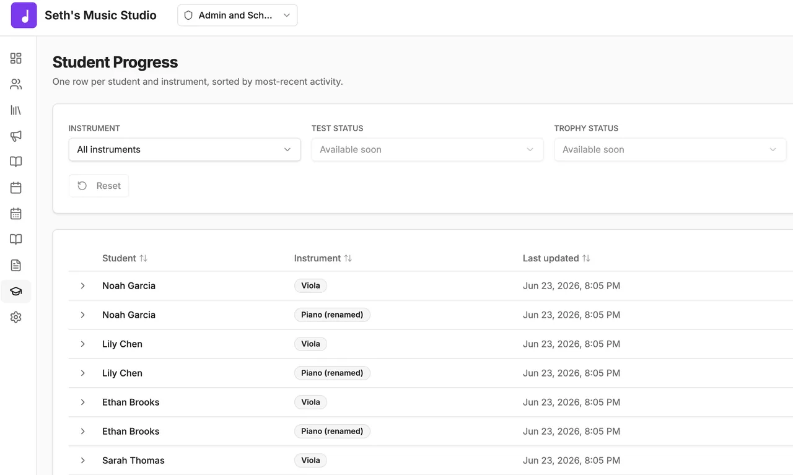This screenshot has width=793, height=475.
Task: Click Ethan Brooks name in Piano (renamed) row
Action: click(x=131, y=431)
